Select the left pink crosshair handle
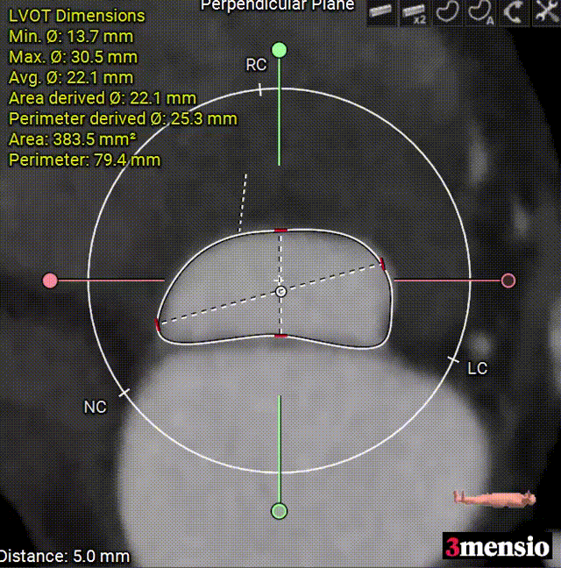Screen dimensions: 561x568 click(x=50, y=280)
